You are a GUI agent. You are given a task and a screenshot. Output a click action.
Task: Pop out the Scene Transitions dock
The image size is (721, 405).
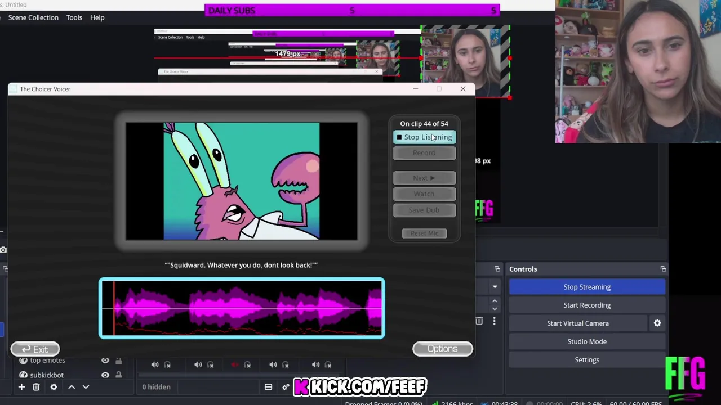coord(497,269)
